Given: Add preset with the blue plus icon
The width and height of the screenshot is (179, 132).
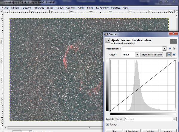Looking at the screenshot, I should click(170, 49).
